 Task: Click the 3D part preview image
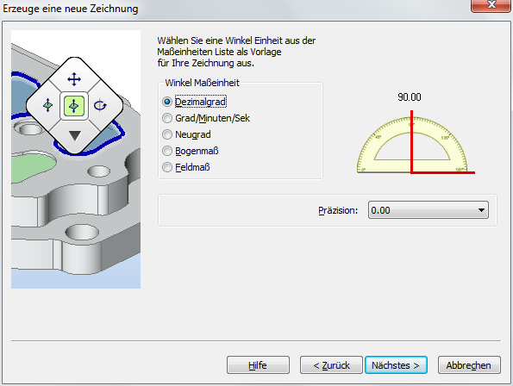pyautogui.click(x=76, y=159)
